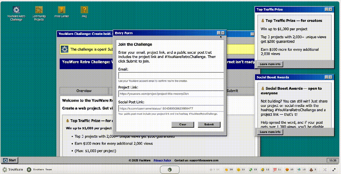The image size is (341, 174).
Task: Open the Start menu
Action: pyautogui.click(x=9, y=160)
